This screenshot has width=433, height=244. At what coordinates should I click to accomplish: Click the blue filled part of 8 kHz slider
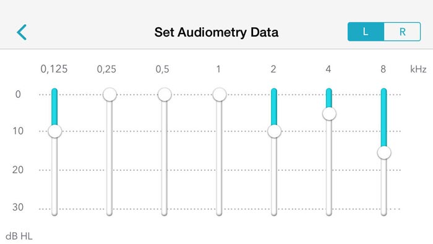click(384, 118)
